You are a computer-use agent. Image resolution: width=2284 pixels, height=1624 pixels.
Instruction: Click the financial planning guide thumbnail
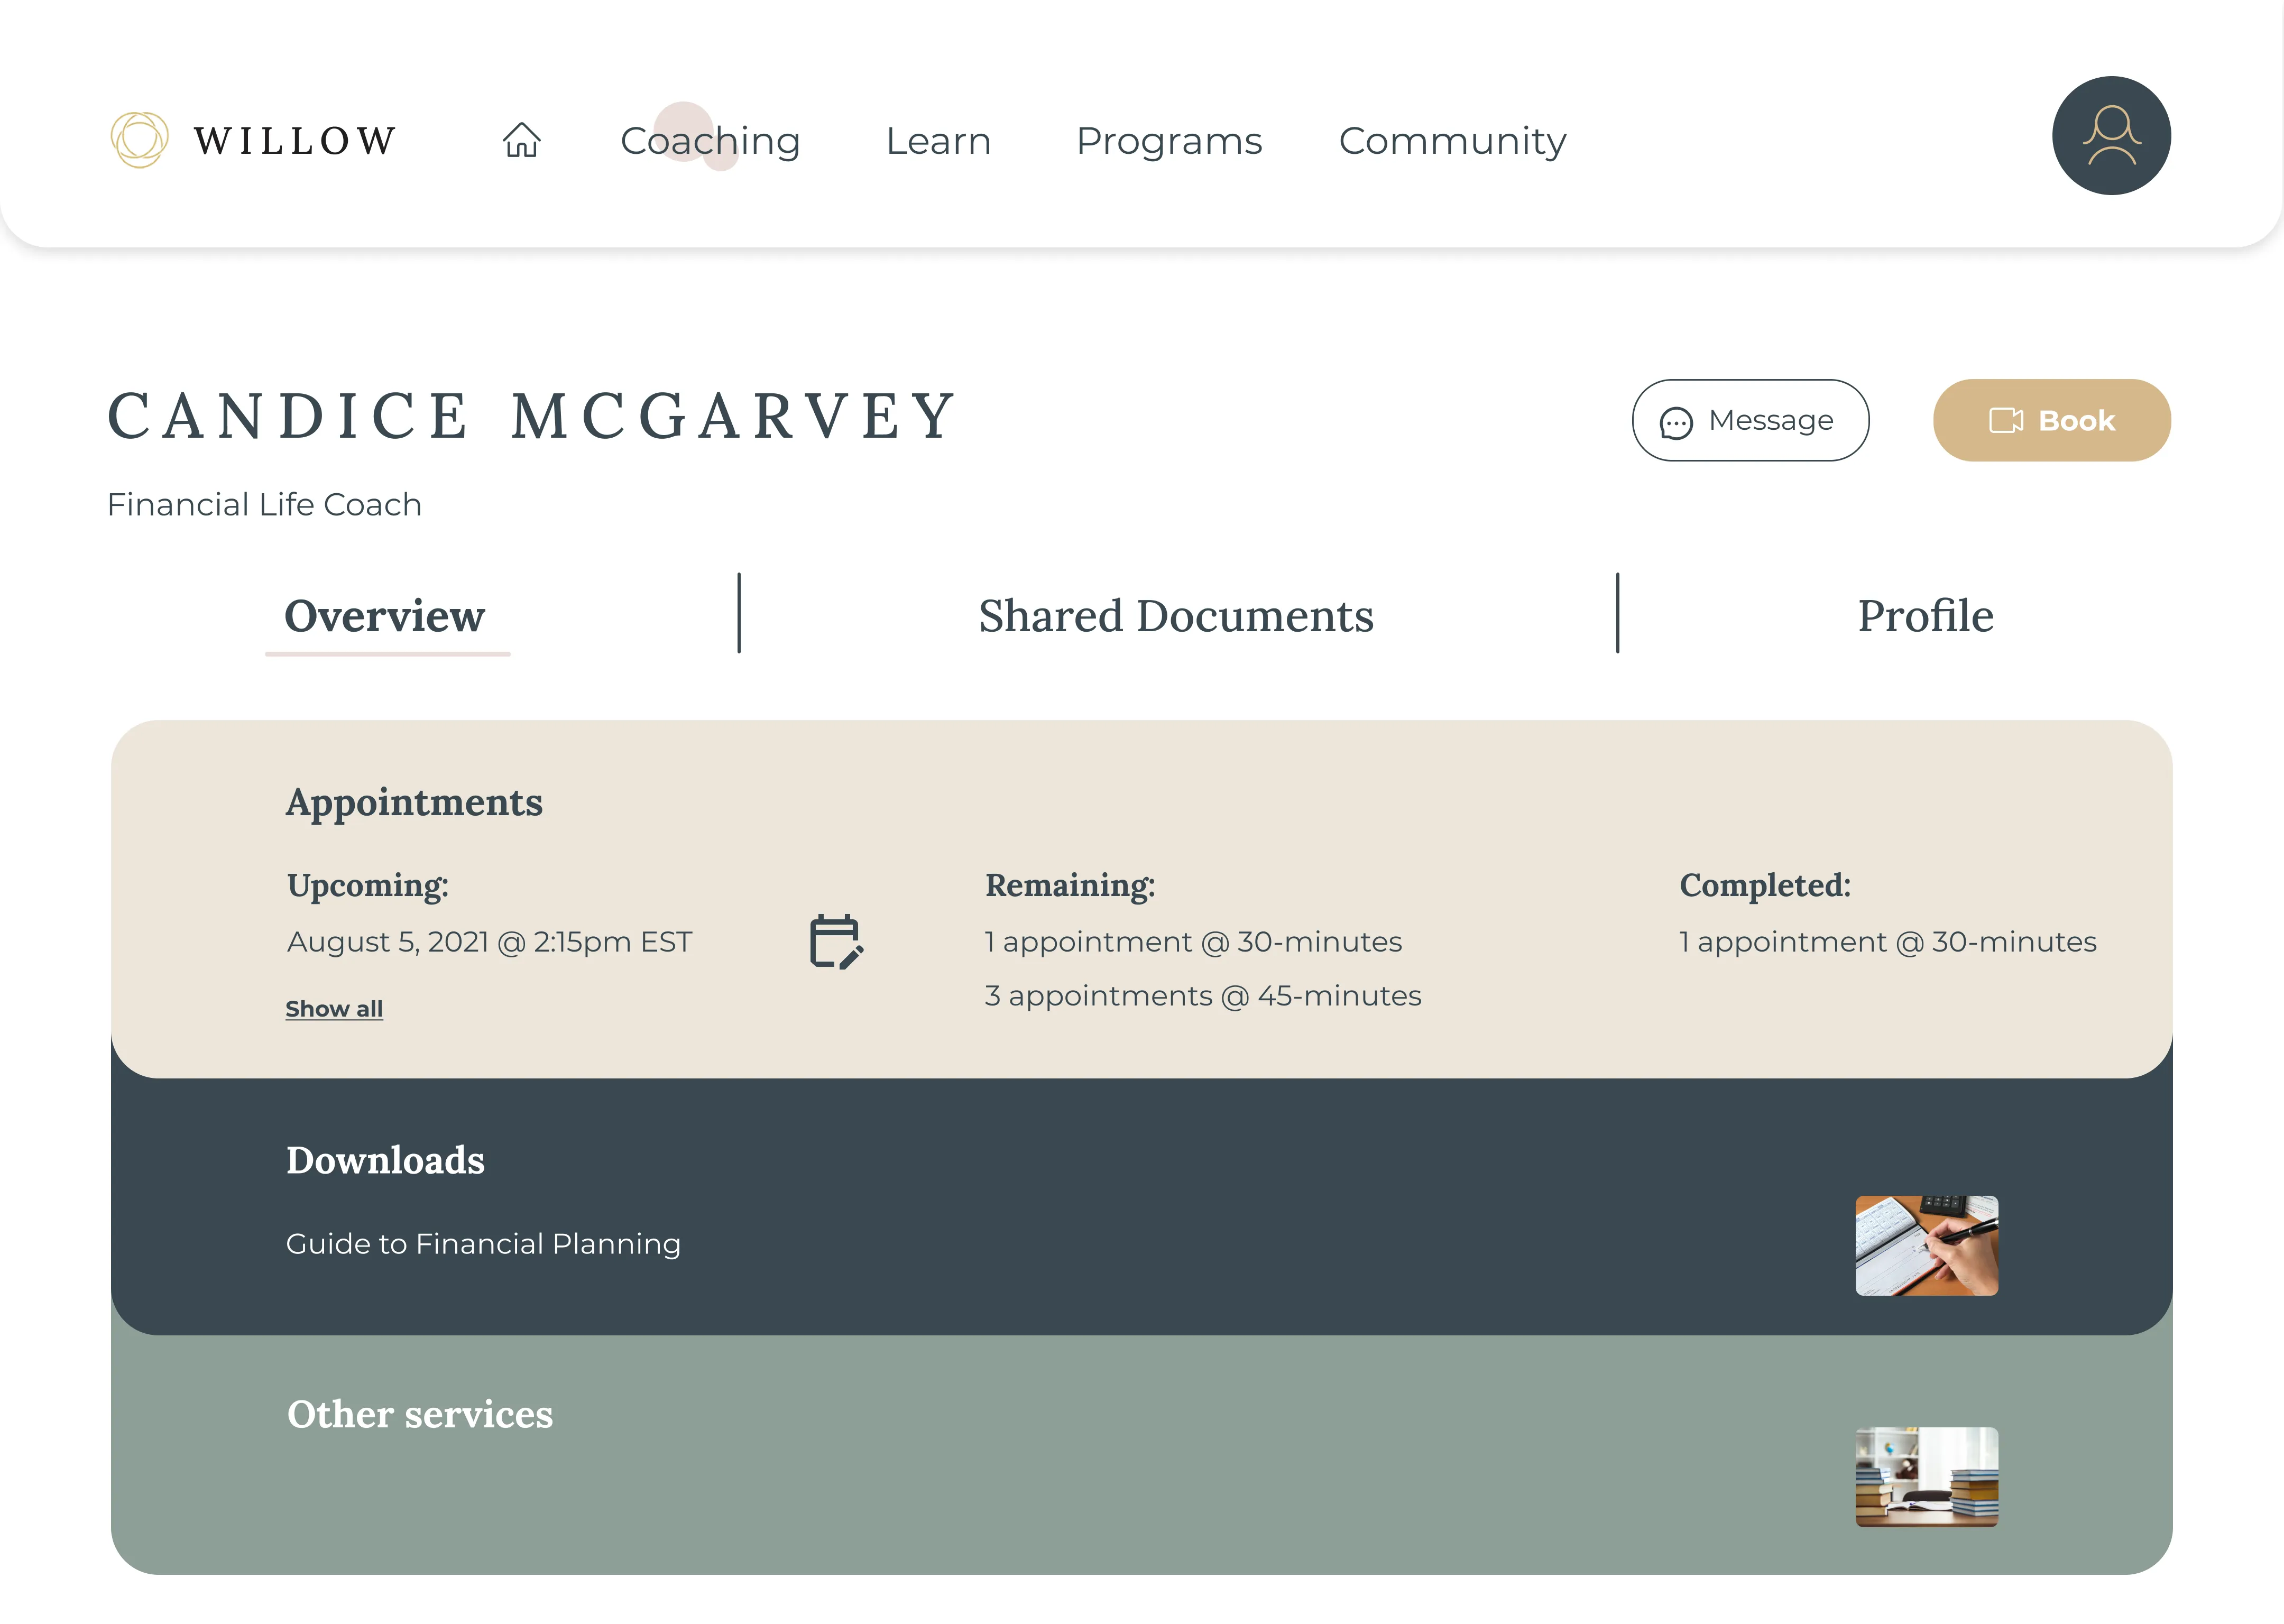pyautogui.click(x=1926, y=1245)
